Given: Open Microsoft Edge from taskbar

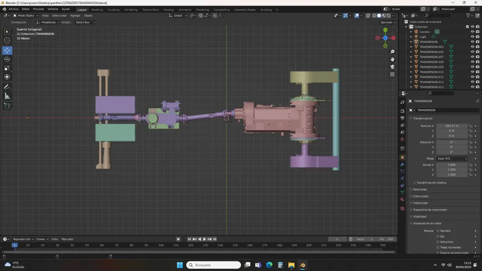Looking at the screenshot, I should pos(269,265).
